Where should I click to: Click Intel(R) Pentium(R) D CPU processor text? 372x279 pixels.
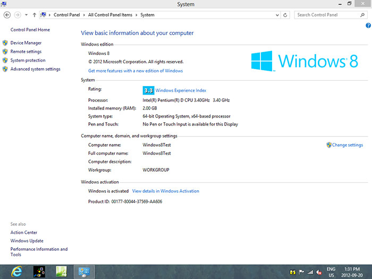pos(186,100)
